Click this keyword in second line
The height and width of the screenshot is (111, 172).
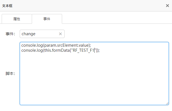pos(47,50)
